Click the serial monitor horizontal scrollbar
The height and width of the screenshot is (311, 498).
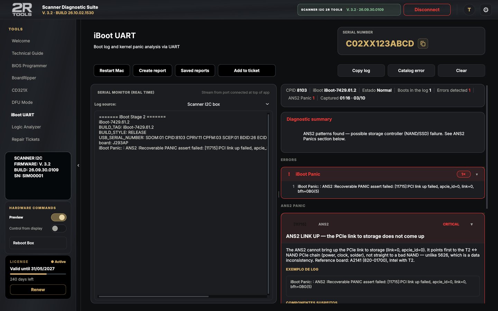click(154, 296)
